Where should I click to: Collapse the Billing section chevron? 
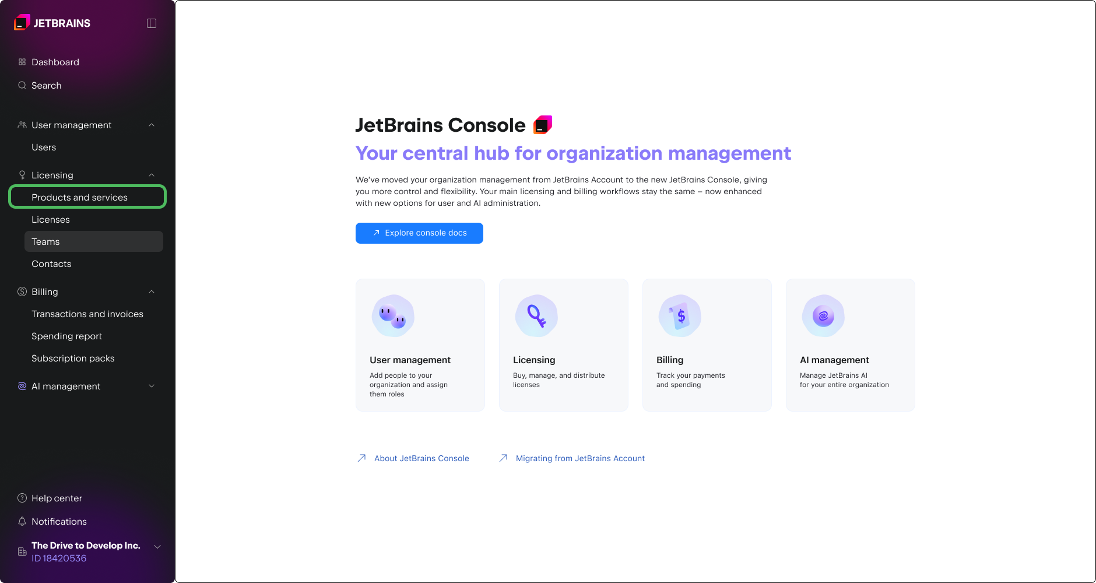pyautogui.click(x=152, y=291)
